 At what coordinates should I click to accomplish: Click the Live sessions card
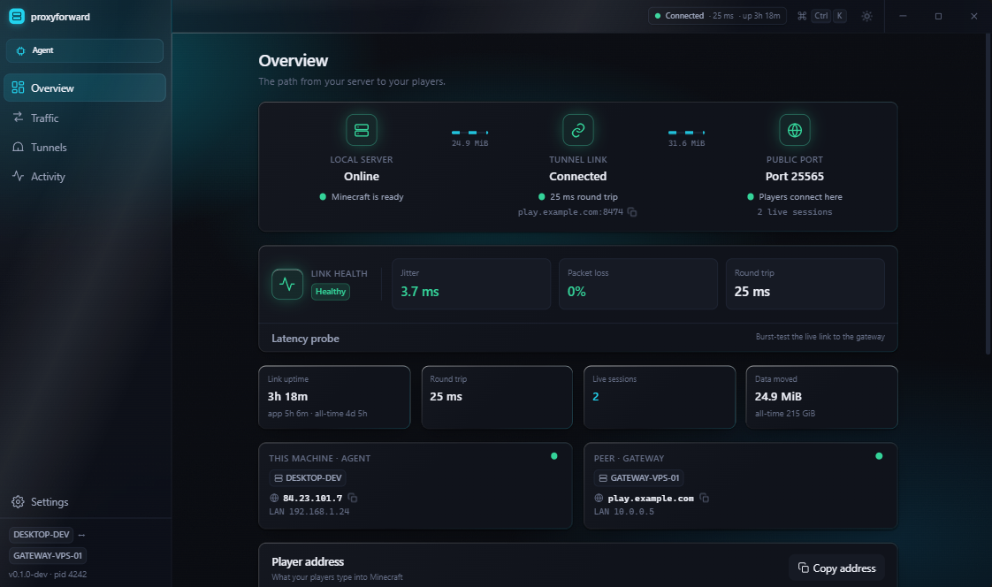click(660, 397)
